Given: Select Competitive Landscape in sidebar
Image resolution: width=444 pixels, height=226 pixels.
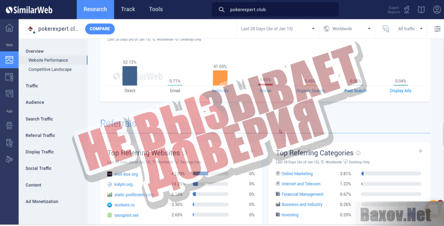Looking at the screenshot, I should pos(50,69).
